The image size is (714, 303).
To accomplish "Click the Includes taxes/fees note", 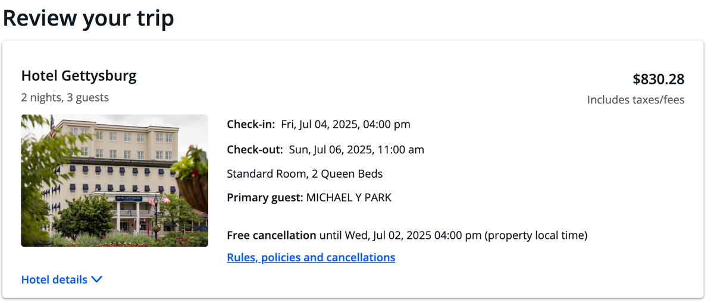I will click(636, 100).
